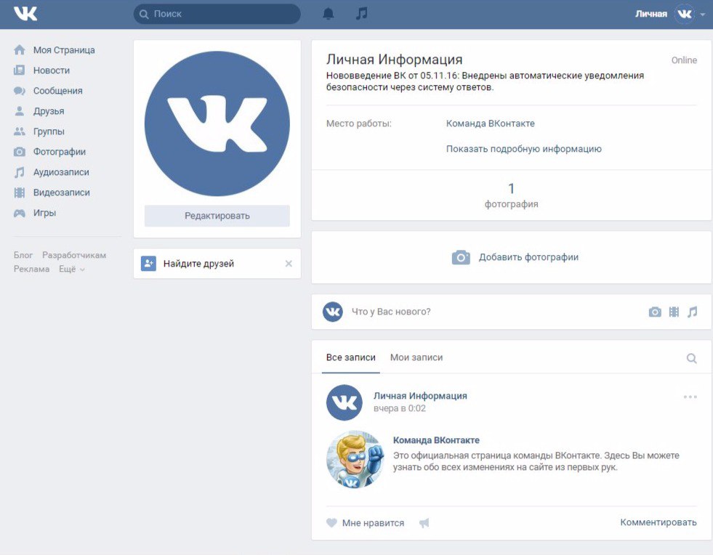713x555 pixels.
Task: Open Игры section
Action: click(44, 213)
